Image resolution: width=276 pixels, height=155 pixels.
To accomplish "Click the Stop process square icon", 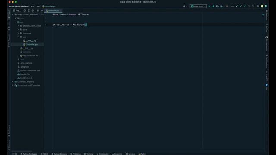I will [227, 6].
